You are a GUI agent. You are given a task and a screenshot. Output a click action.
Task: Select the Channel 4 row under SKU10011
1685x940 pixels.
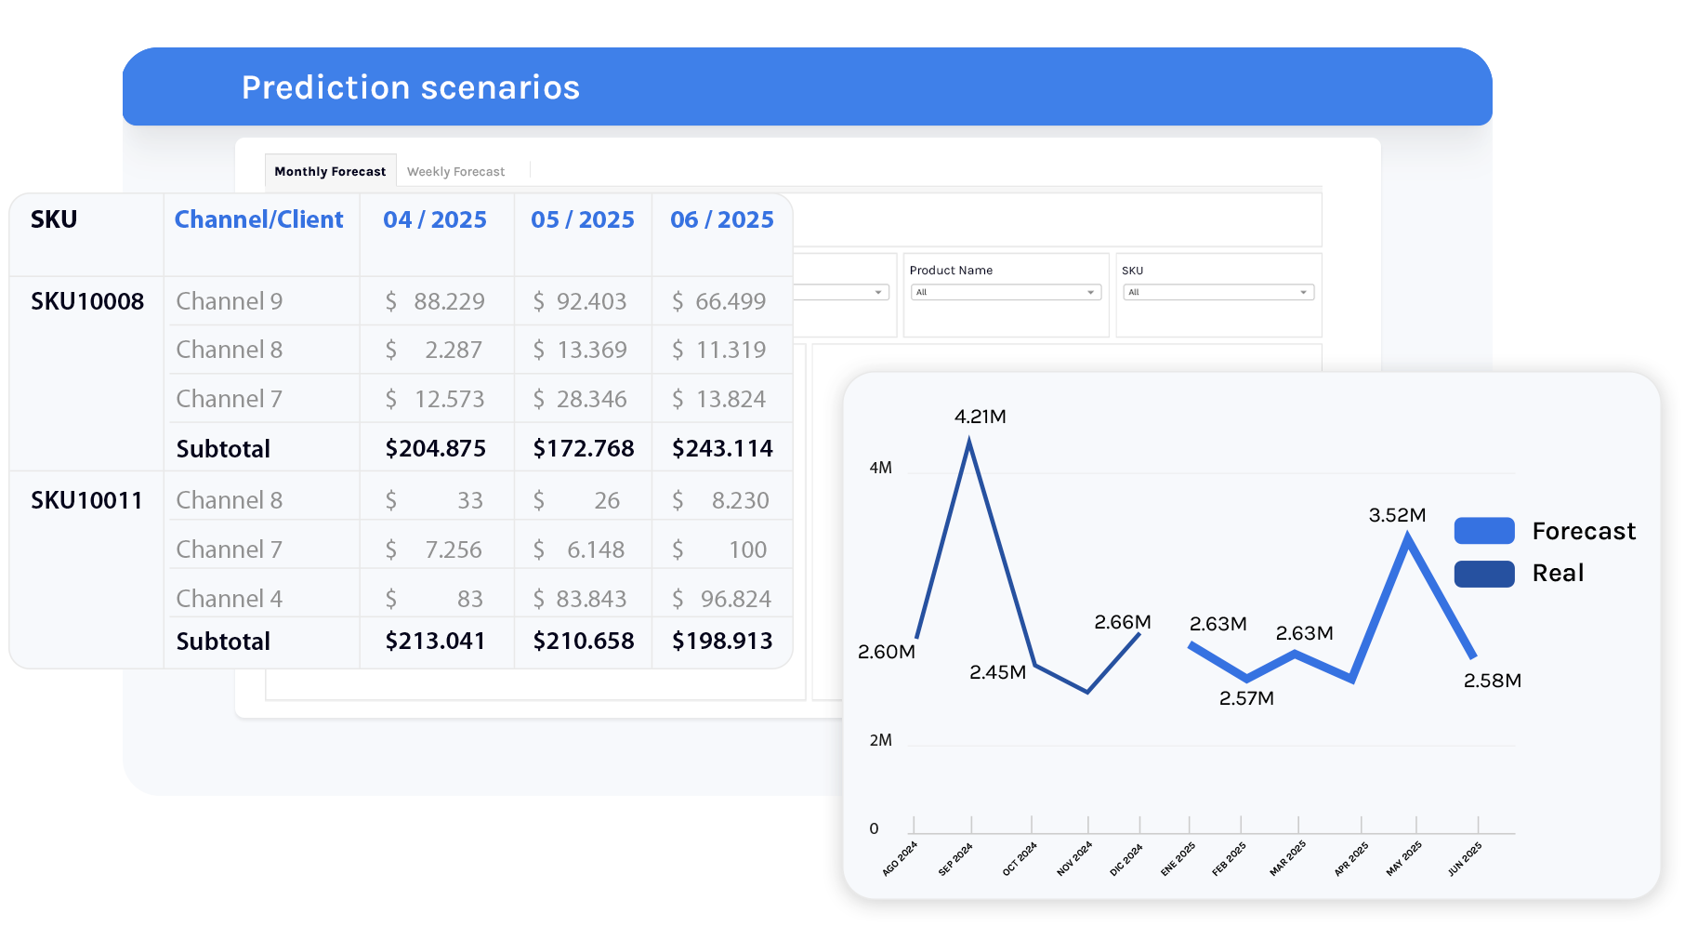pos(230,599)
